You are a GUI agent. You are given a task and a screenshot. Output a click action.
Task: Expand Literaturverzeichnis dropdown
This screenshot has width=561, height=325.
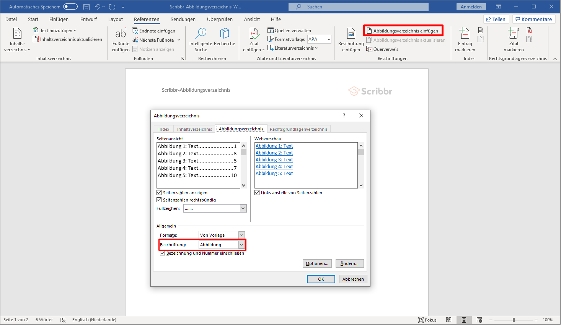point(292,48)
